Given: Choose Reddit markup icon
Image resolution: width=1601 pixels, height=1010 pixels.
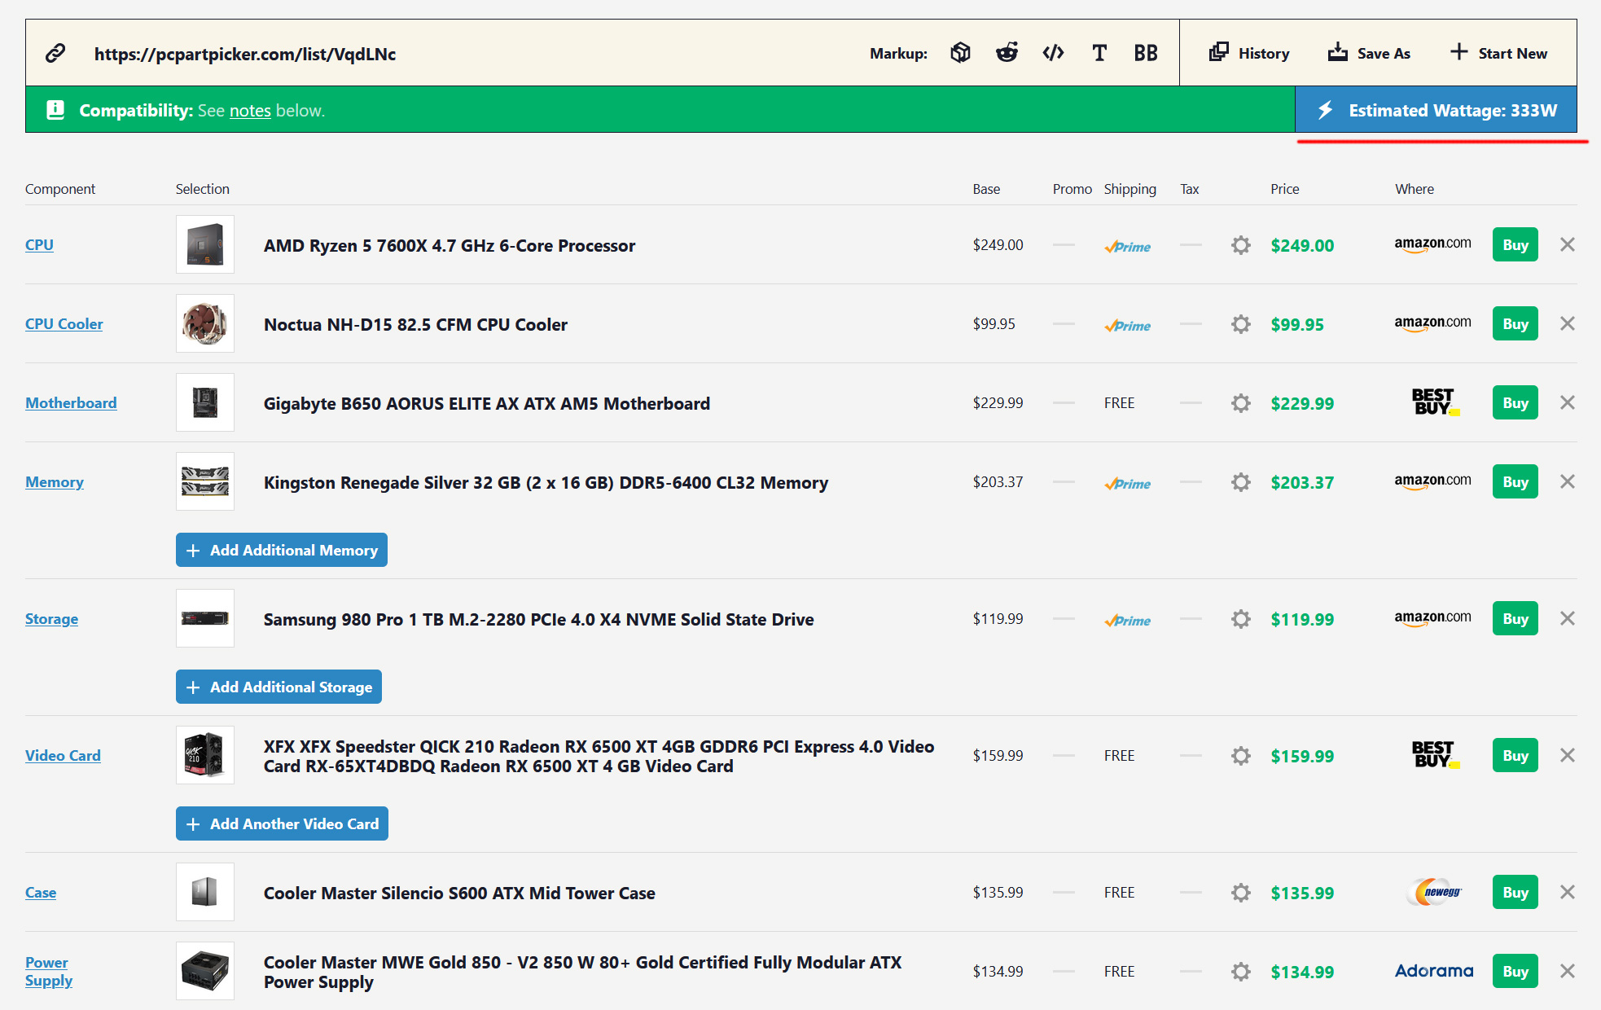Looking at the screenshot, I should pos(1007,53).
